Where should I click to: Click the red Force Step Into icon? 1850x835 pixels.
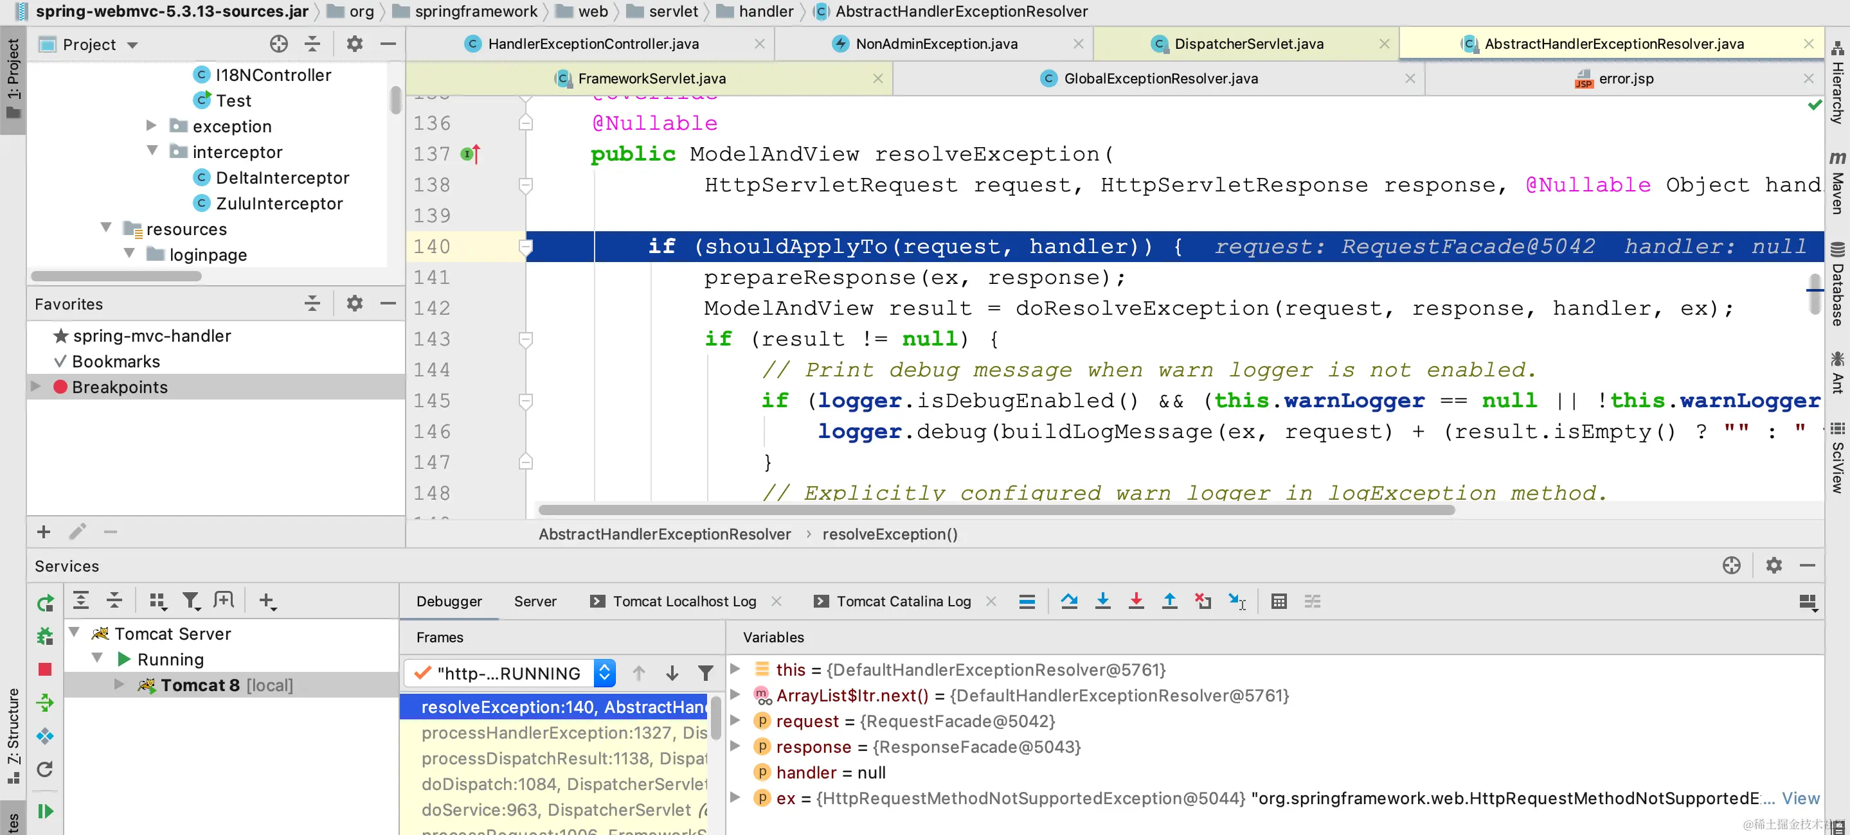(x=1135, y=601)
